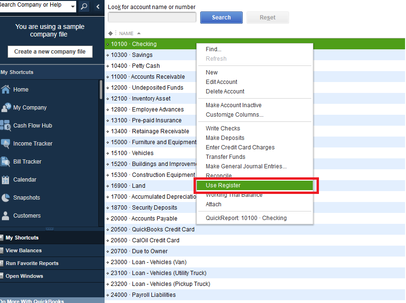The image size is (406, 303).
Task: Select Edit Account menu entry
Action: coord(255,82)
